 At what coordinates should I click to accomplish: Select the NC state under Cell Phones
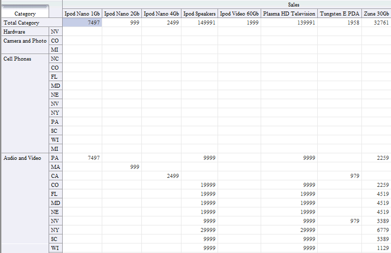pos(56,59)
